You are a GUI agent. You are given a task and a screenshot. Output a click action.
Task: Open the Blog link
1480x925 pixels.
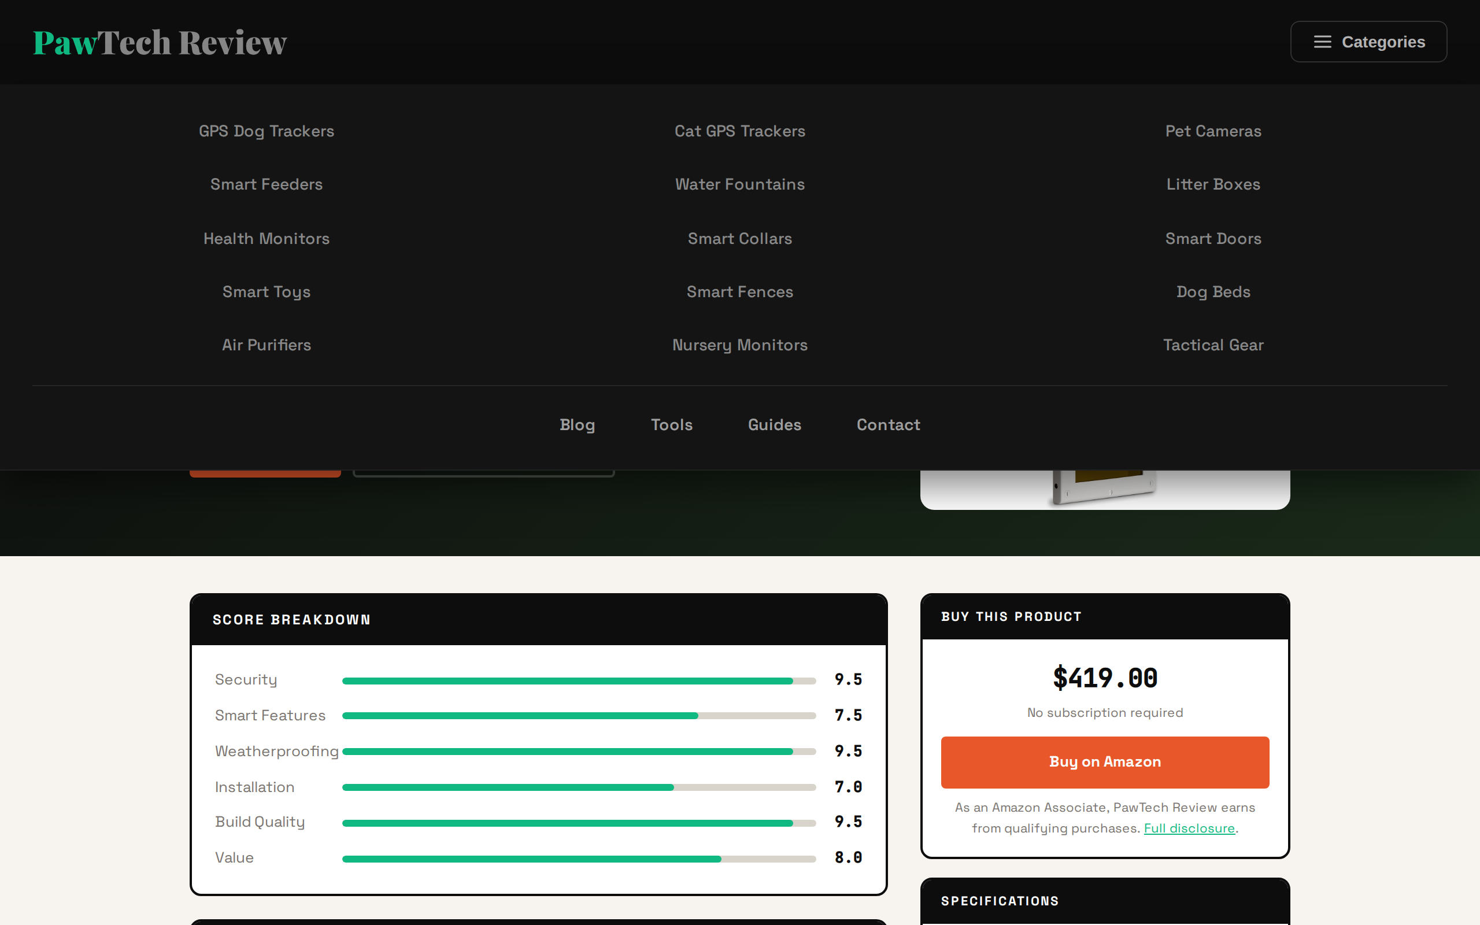(577, 424)
